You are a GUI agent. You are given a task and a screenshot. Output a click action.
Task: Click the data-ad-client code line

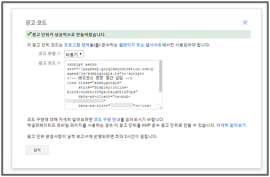(x=104, y=97)
